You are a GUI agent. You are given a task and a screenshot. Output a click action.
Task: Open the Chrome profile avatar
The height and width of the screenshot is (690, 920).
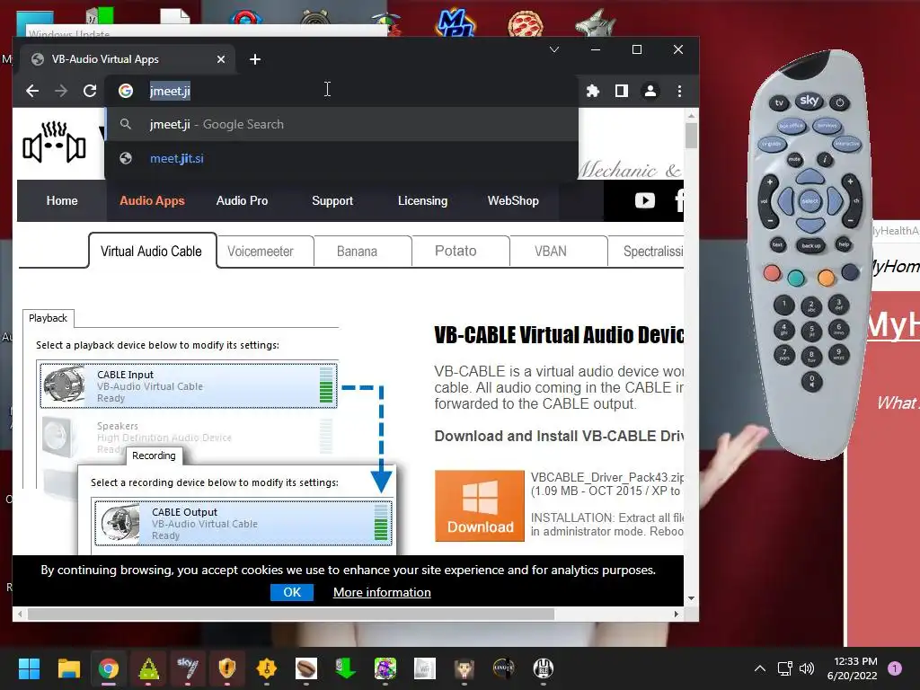coord(650,91)
